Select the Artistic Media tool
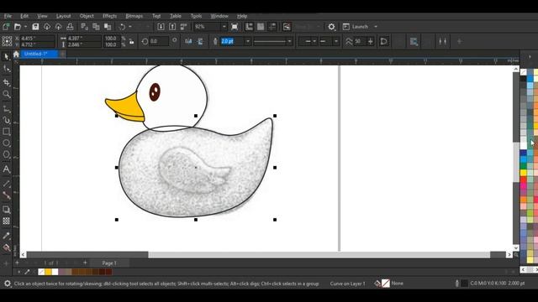This screenshot has height=302, width=538. [6, 120]
